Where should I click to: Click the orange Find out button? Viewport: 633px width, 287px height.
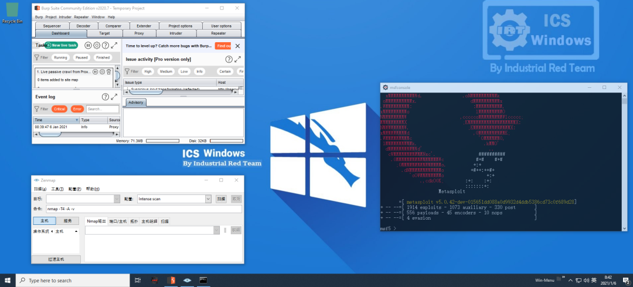click(x=223, y=46)
